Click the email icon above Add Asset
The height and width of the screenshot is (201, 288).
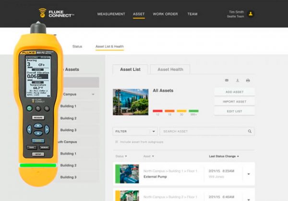pos(227,80)
